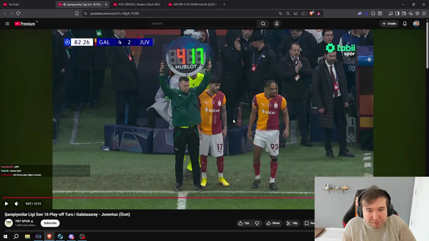Open a new browser tab with plus

tap(224, 4)
